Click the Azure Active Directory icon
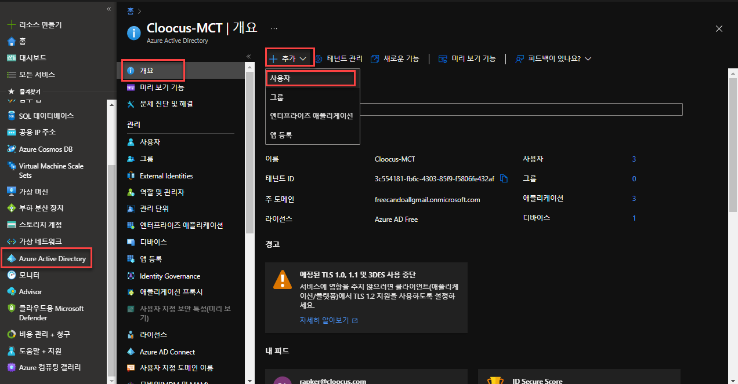738x384 pixels. [11, 258]
